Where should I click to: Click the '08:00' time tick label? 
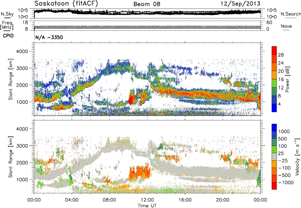coord(109,200)
